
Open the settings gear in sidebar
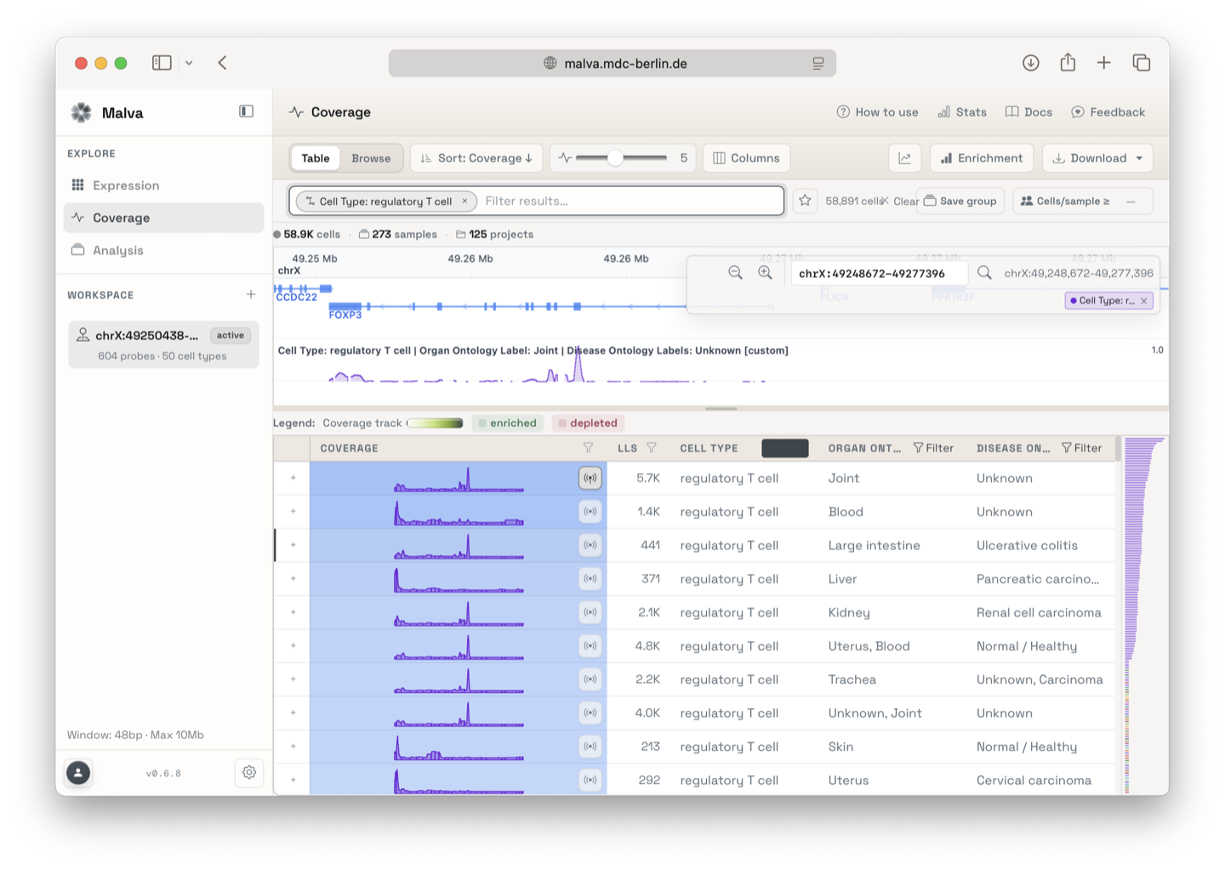(248, 772)
